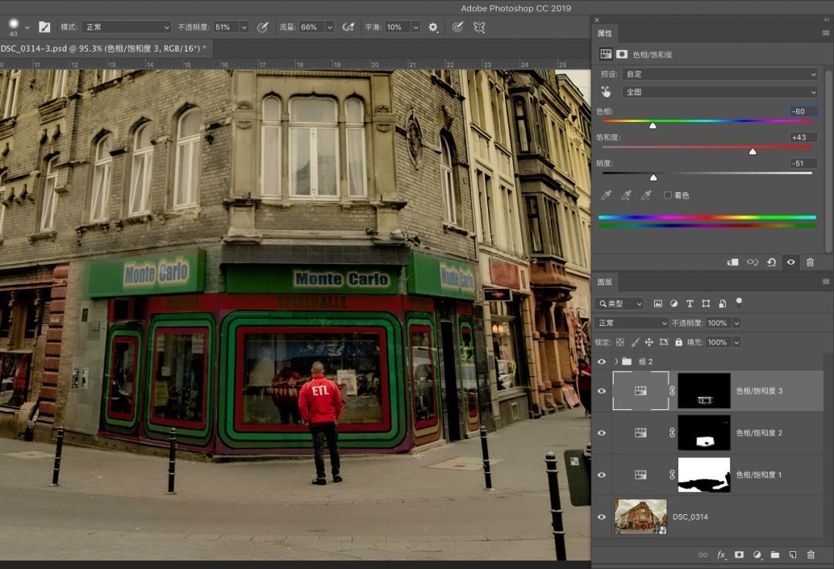Screen dimensions: 834x569
Task: Open brush blending mode 正常 dropdown
Action: (127, 27)
